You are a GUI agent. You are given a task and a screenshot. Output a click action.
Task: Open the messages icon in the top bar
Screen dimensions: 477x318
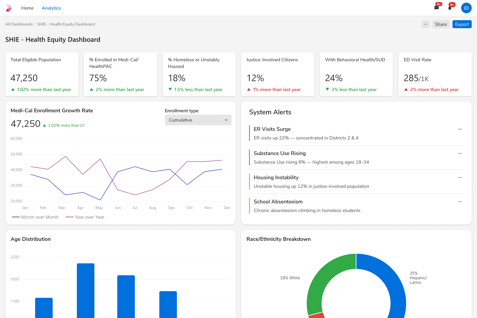[436, 8]
